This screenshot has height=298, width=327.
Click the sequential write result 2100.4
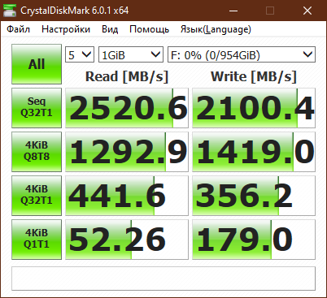[x=254, y=108]
